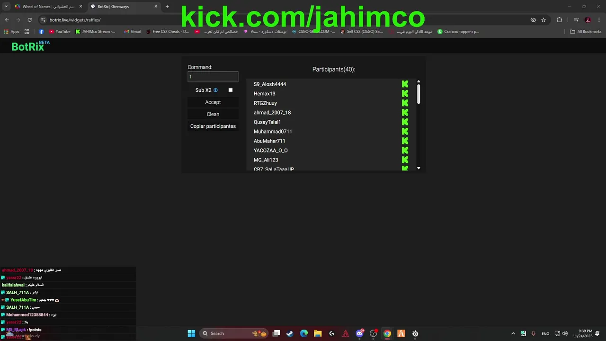Bookmark this page with the star icon
The width and height of the screenshot is (606, 341).
tap(544, 20)
